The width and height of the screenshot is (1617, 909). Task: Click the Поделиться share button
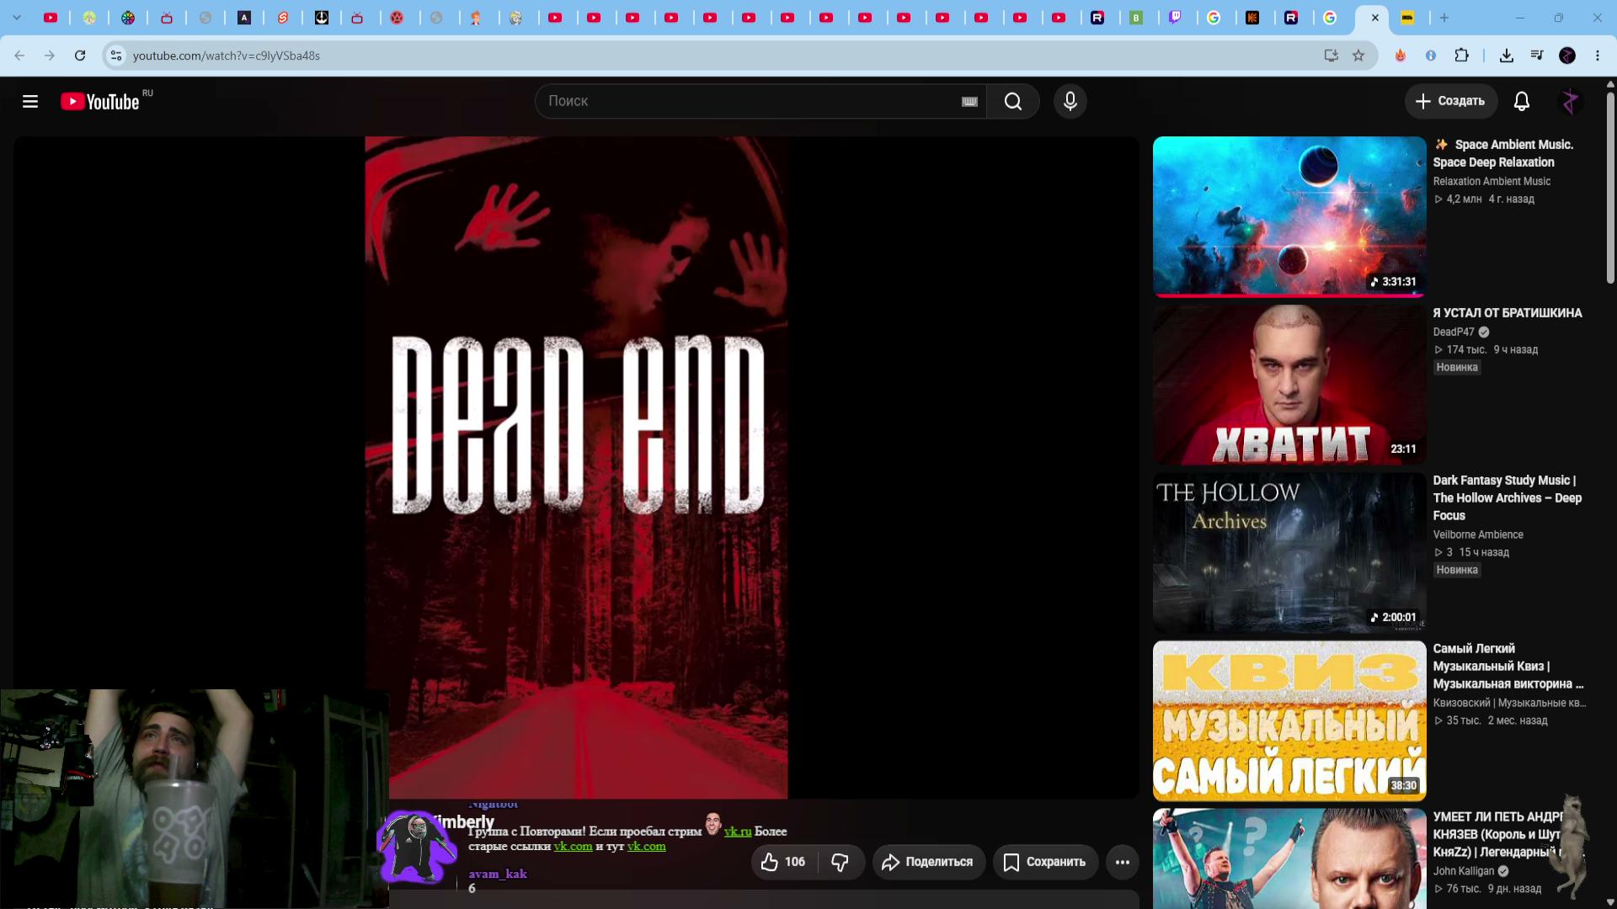[928, 862]
